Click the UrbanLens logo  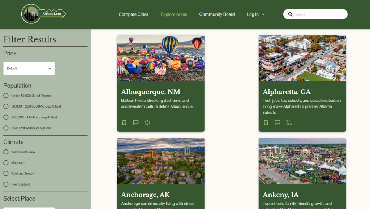pyautogui.click(x=44, y=14)
